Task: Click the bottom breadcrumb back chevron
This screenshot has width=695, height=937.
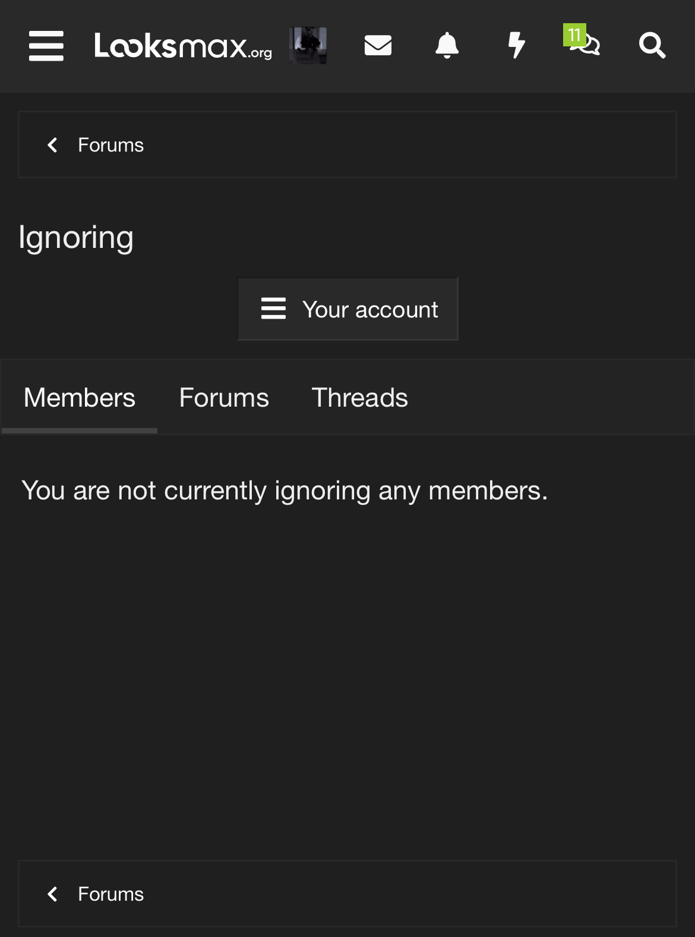Action: (52, 894)
